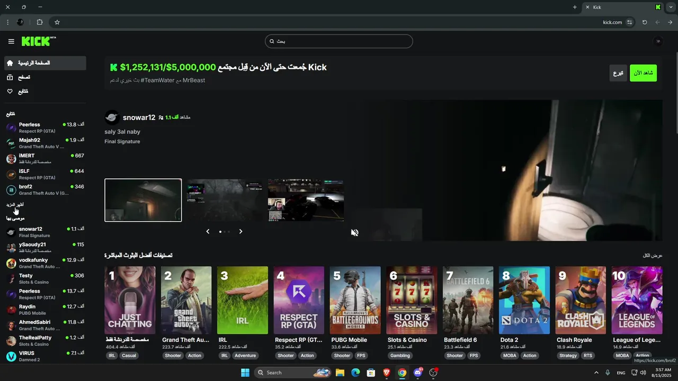Open snowar12 in recommended sidebar list
The image size is (678, 381).
point(45,232)
